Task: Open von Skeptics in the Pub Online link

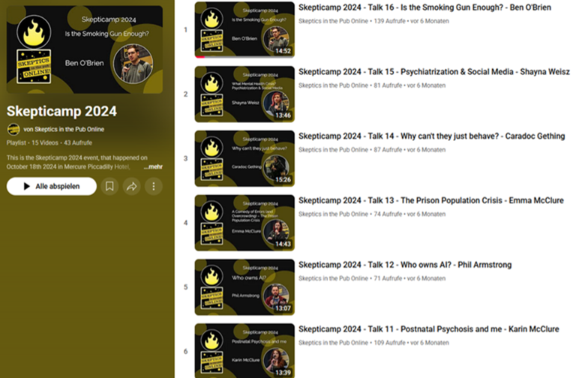Action: tap(64, 129)
